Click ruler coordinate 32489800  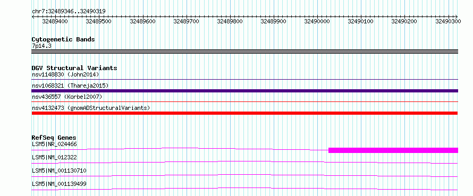[230, 21]
